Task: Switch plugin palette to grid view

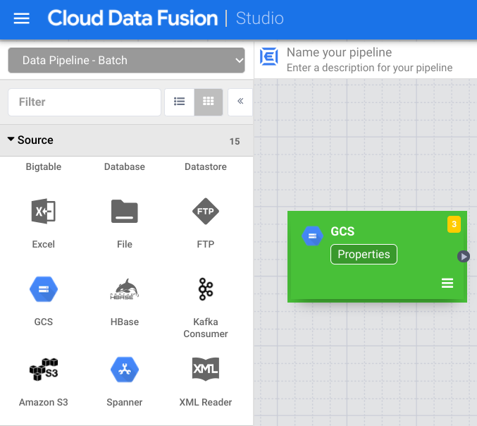Action: pos(209,102)
